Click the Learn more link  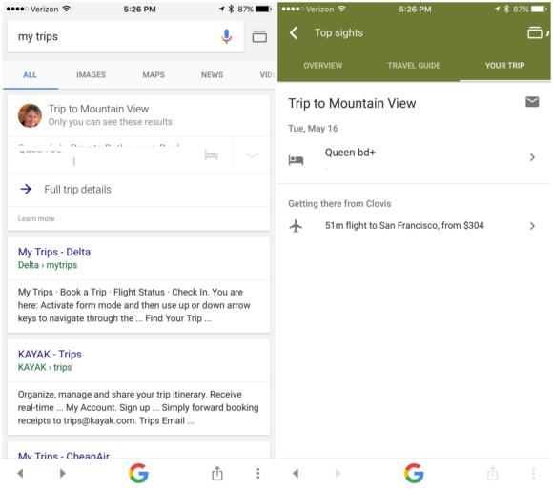[36, 218]
